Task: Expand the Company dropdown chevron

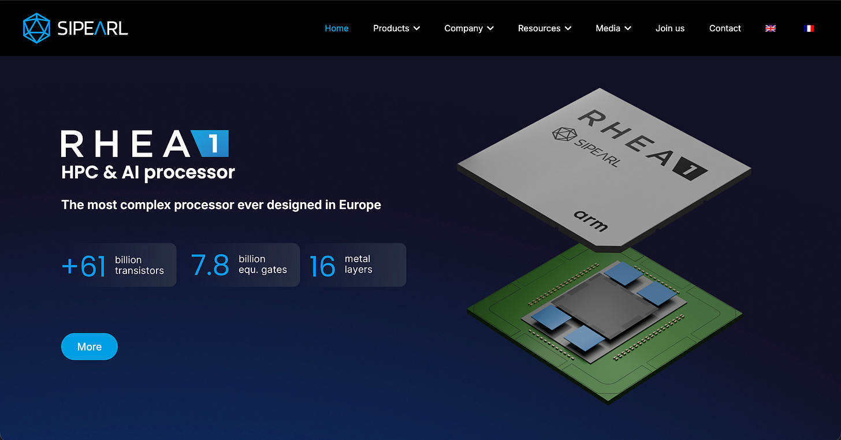Action: coord(490,28)
